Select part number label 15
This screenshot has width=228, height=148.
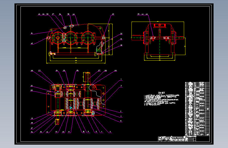pyautogui.click(x=41, y=132)
